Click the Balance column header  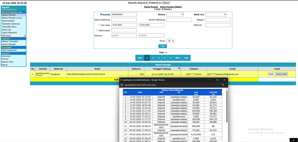[136, 69]
